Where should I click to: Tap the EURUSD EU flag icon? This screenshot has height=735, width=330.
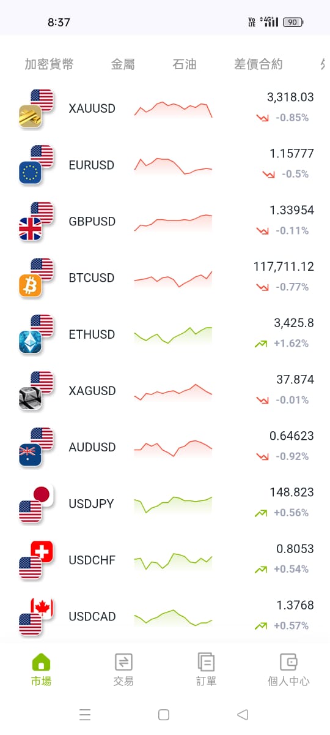click(x=30, y=173)
